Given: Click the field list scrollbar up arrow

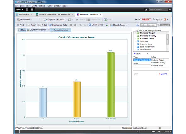Looking at the screenshot, I should [168, 33].
